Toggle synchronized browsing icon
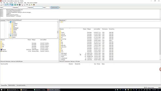Screen dimensions: 161x91 (32, 5)
